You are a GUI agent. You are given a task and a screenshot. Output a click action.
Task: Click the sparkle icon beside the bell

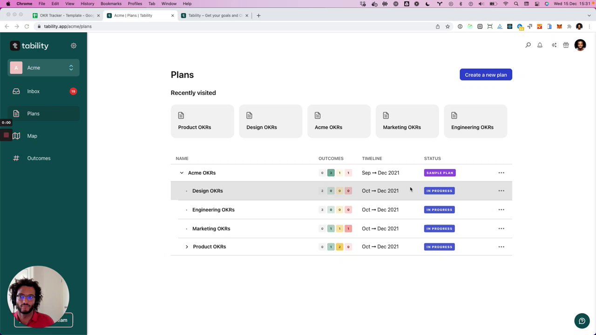coord(554,45)
